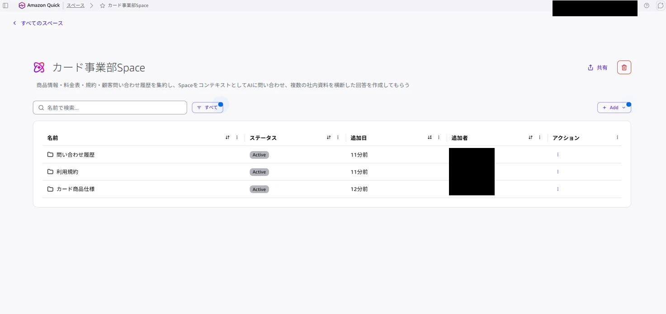Screen dimensions: 666x314
Task: Click the folder icon for 問い合わせ履歴
Action: point(50,155)
